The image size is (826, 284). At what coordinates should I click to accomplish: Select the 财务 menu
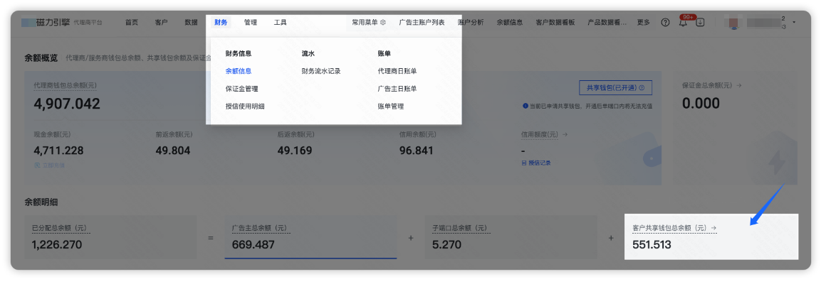[x=221, y=23]
